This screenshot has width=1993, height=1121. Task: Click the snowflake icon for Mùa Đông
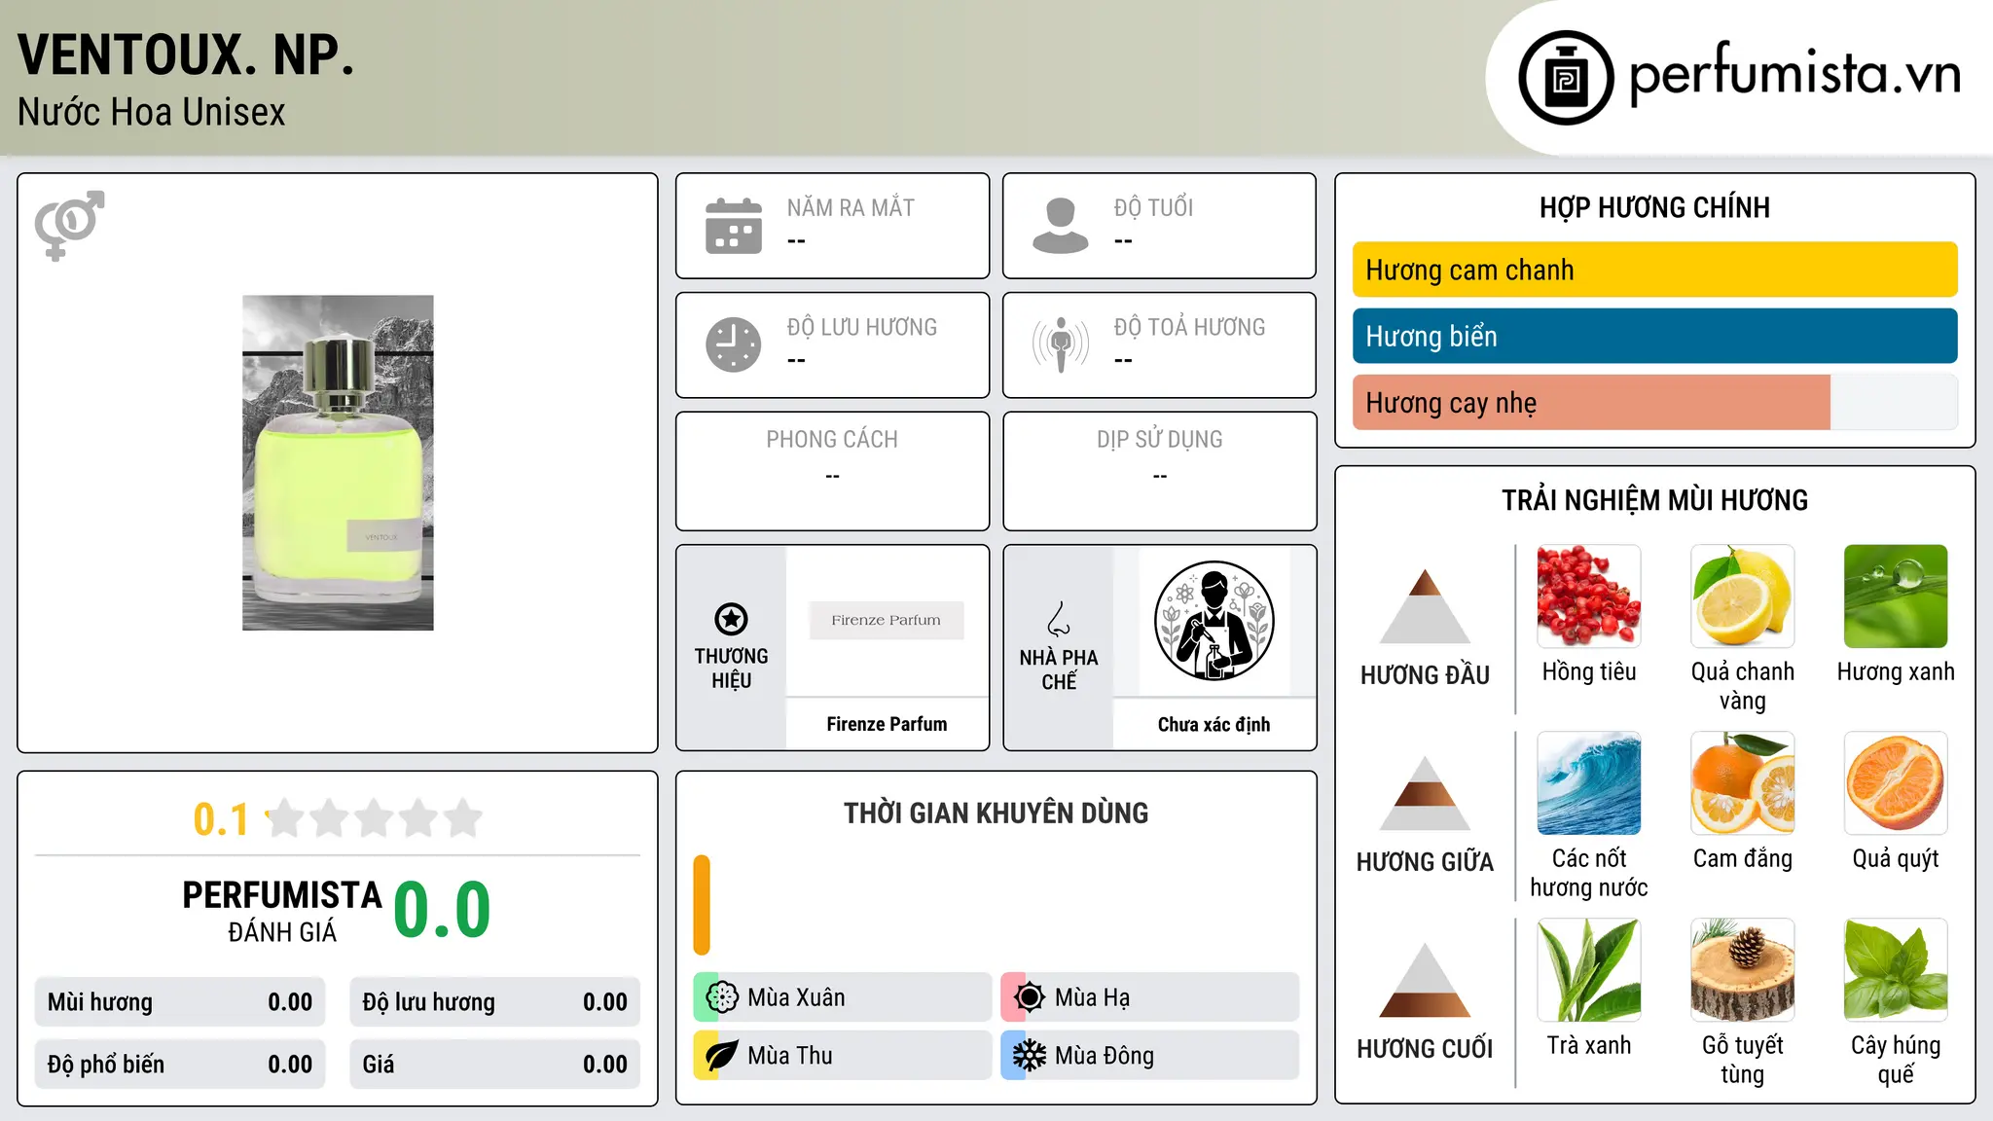click(1030, 1056)
